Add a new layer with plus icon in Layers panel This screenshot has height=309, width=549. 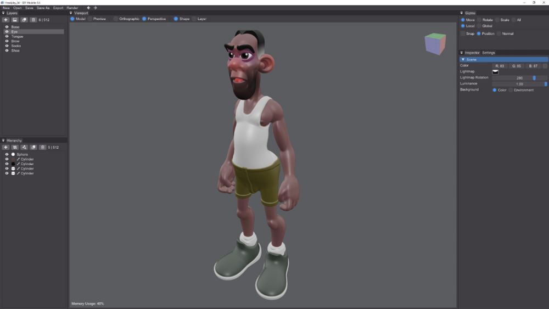pos(5,20)
